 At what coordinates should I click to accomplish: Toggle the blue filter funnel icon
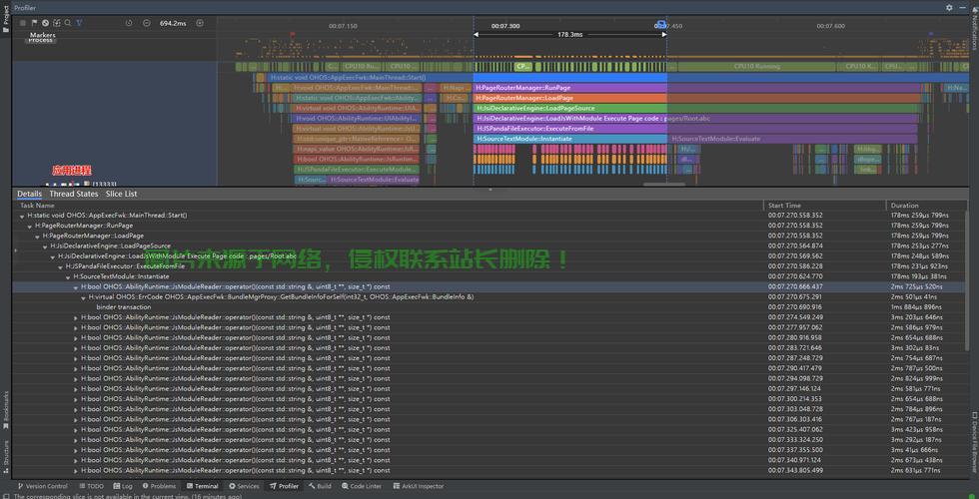[x=79, y=23]
